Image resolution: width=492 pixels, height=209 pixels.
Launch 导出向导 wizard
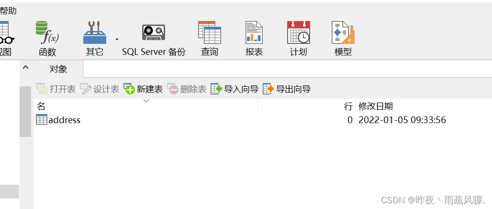coord(287,89)
